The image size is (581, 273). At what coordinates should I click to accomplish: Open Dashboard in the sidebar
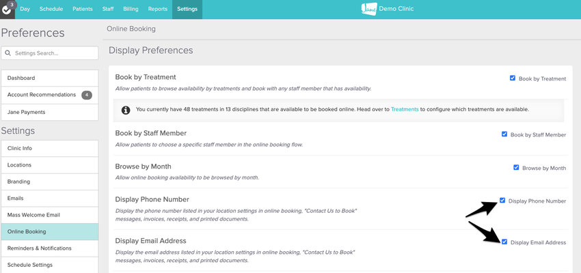tap(50, 78)
